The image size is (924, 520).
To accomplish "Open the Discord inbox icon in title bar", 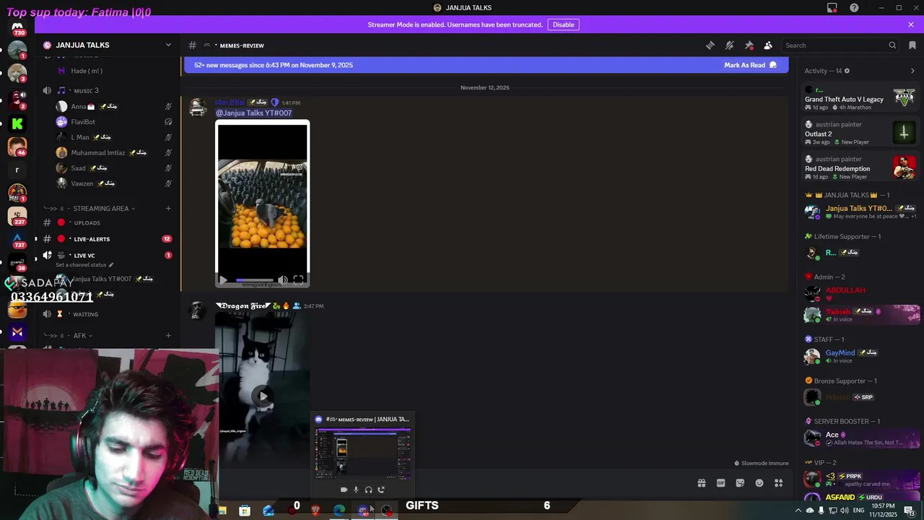I will 832,8.
